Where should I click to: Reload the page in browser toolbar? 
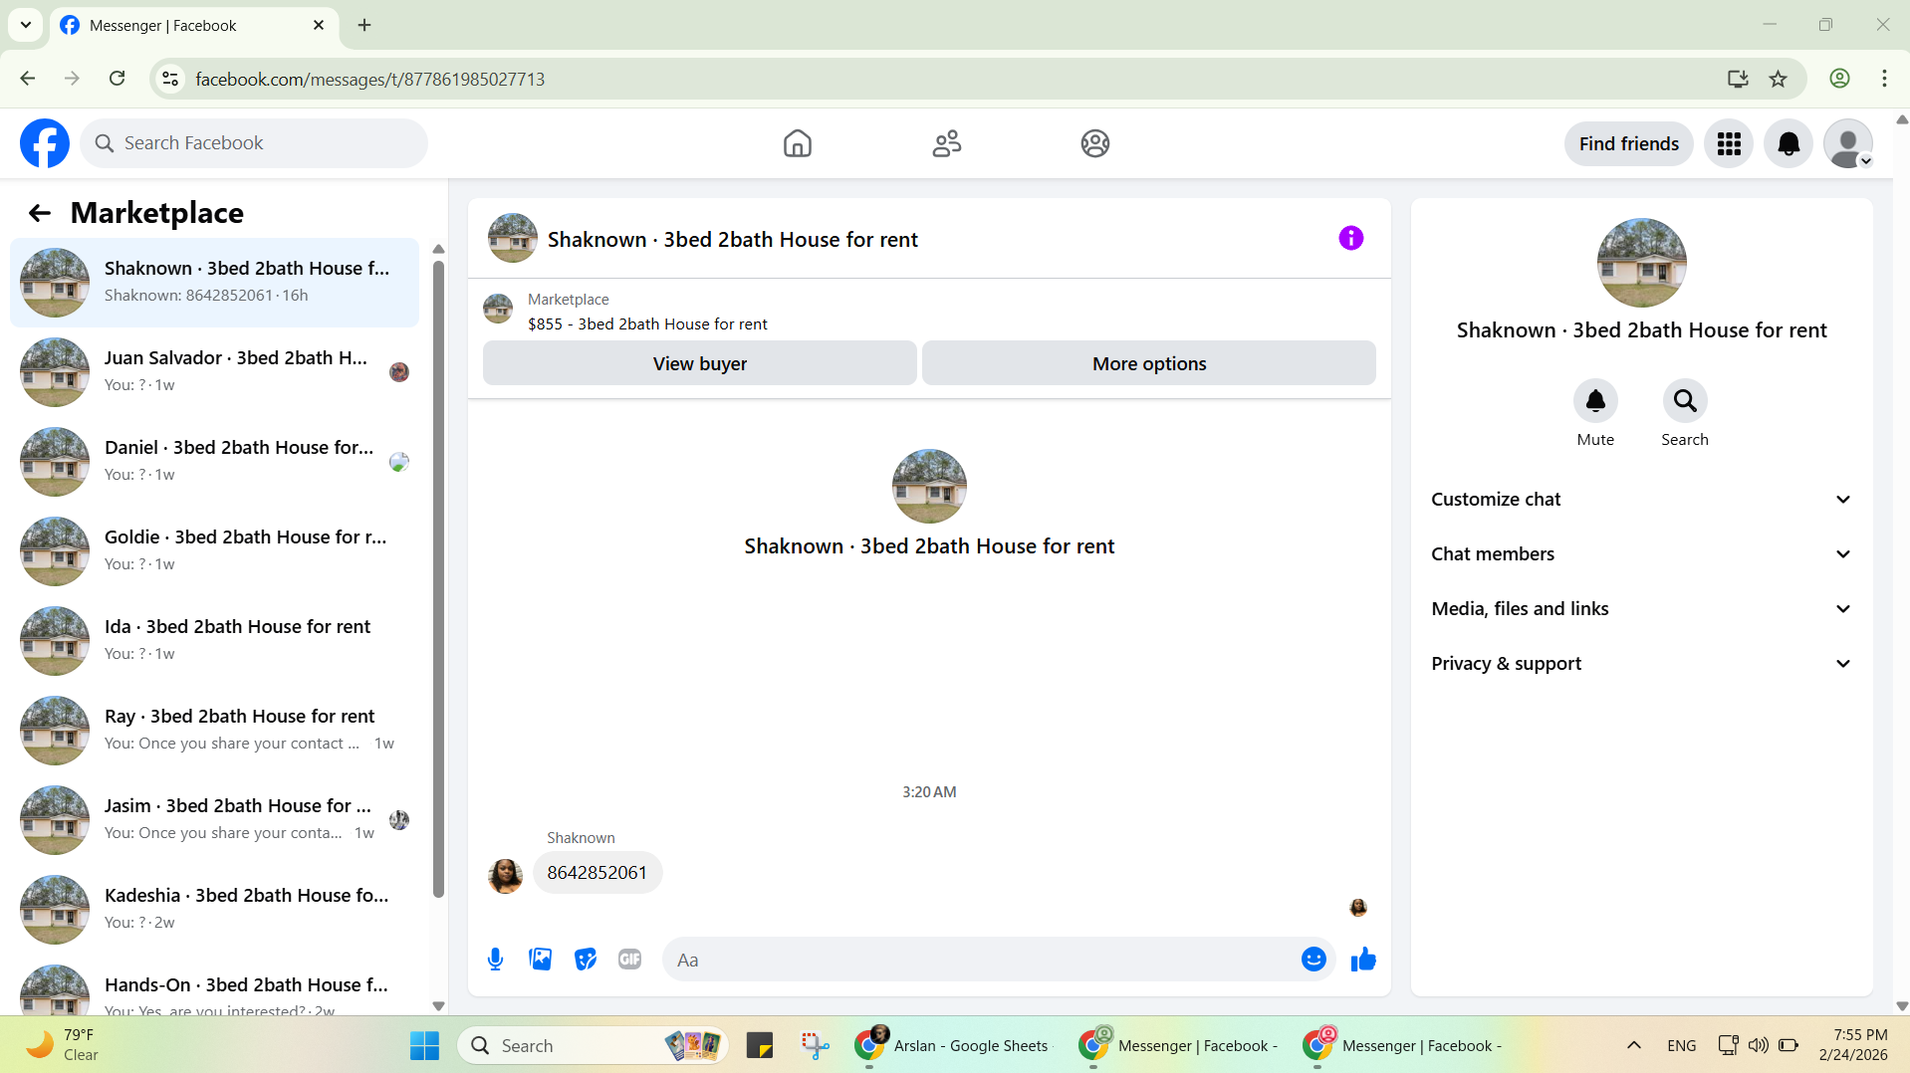[117, 79]
